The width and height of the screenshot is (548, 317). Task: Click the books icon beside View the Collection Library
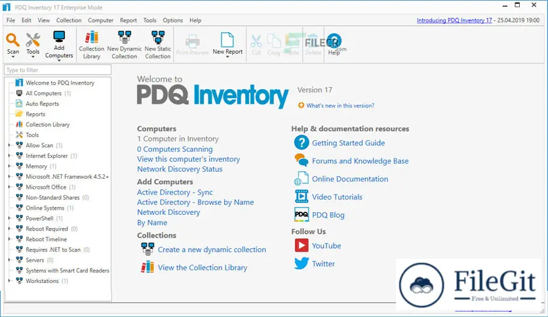coord(147,267)
